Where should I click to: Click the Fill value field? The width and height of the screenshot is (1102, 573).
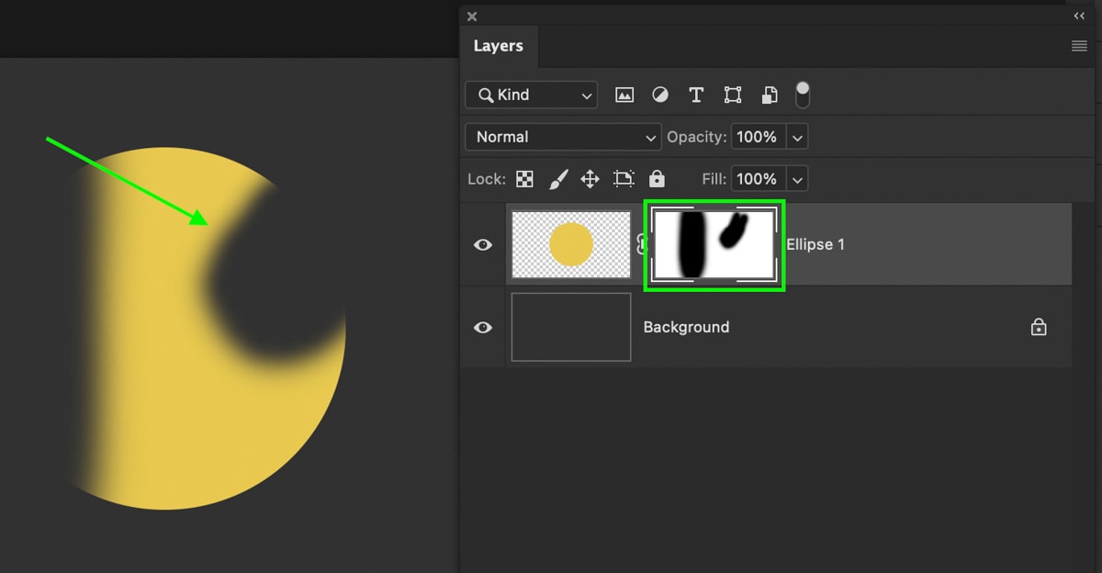[x=759, y=179]
